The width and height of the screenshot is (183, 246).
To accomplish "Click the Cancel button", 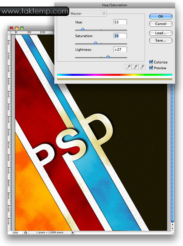I will tap(161, 24).
